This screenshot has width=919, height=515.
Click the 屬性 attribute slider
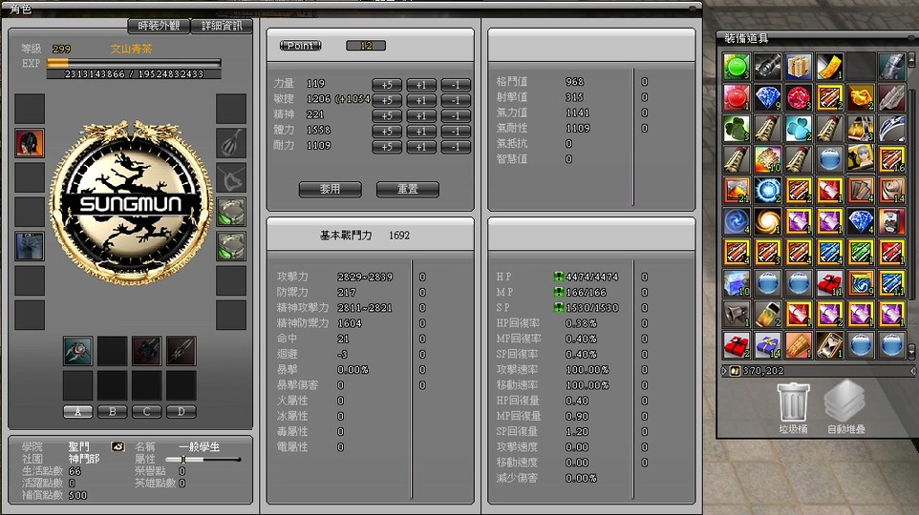click(x=183, y=460)
